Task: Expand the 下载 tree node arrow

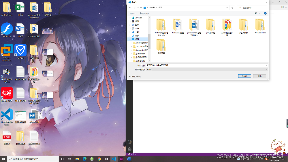Action: [x=130, y=32]
